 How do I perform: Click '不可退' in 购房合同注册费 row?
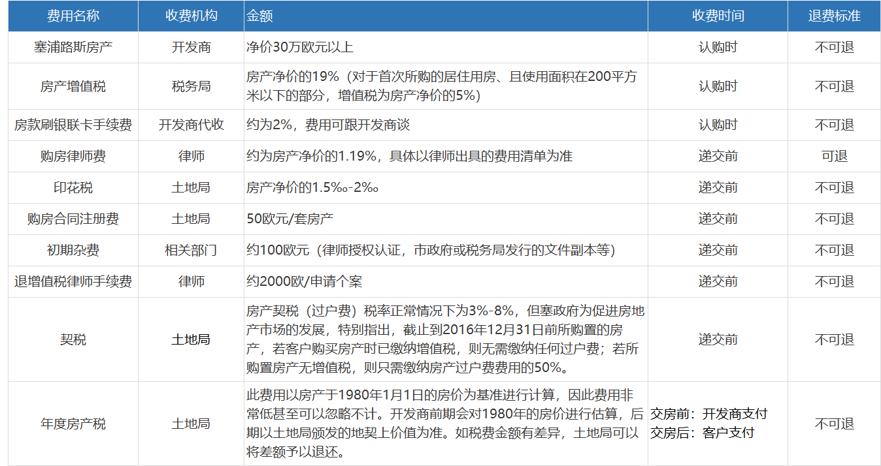(x=834, y=219)
